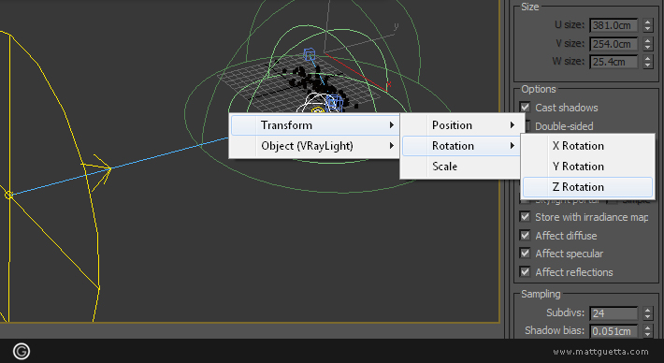Click the circular G logo icon

point(22,351)
